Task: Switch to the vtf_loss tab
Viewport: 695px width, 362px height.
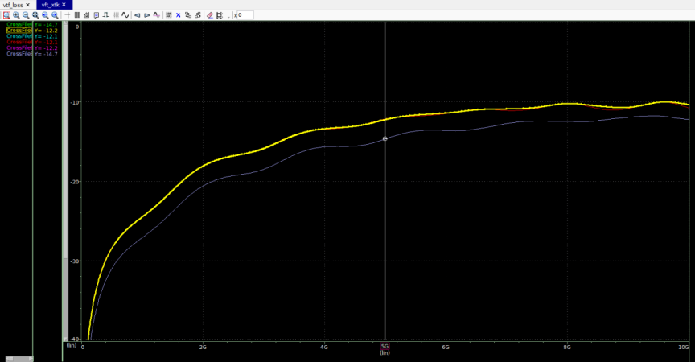Action: tap(13, 5)
